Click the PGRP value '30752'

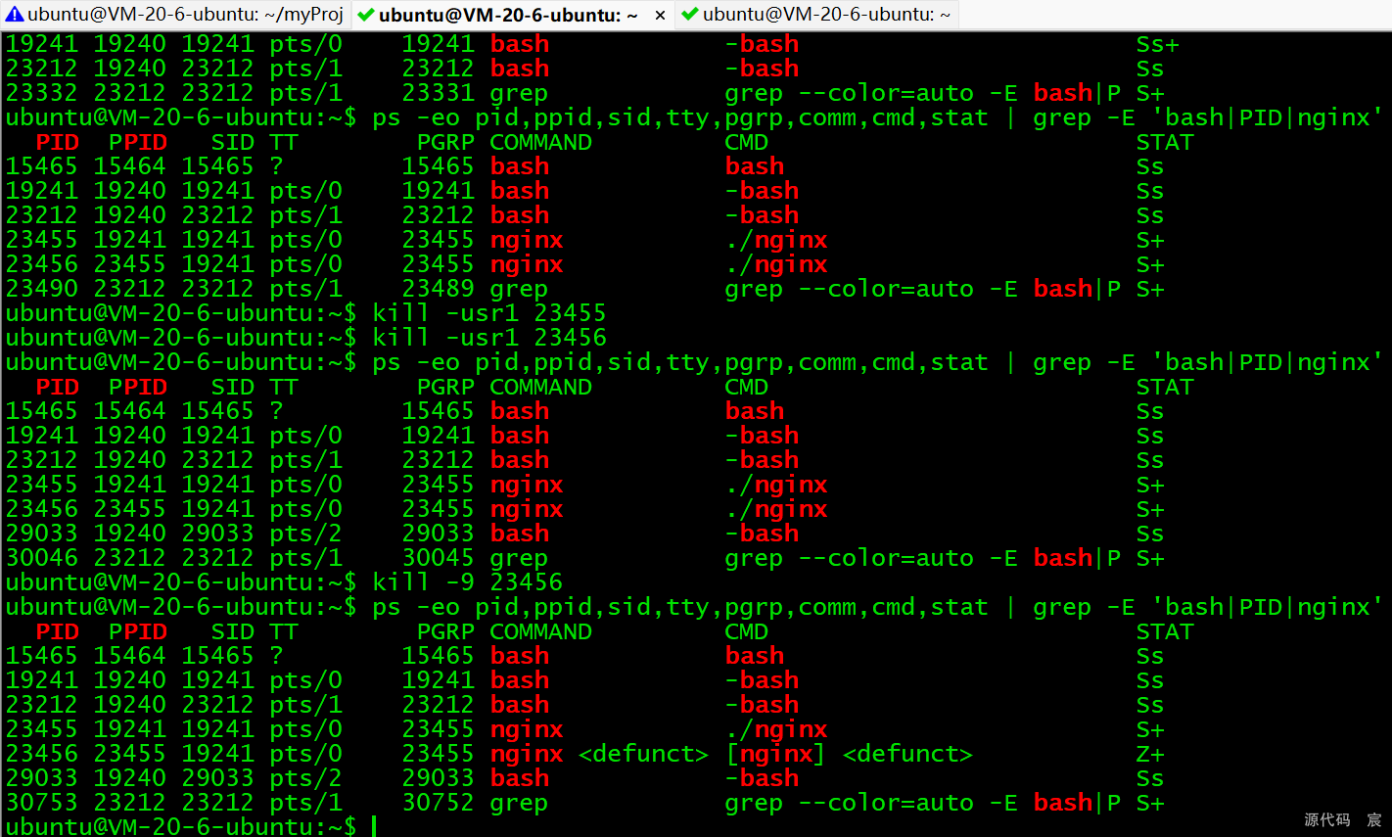point(438,803)
